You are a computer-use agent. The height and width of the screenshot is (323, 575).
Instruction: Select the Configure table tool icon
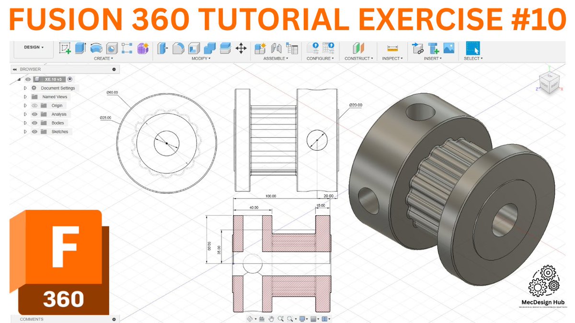(x=329, y=48)
